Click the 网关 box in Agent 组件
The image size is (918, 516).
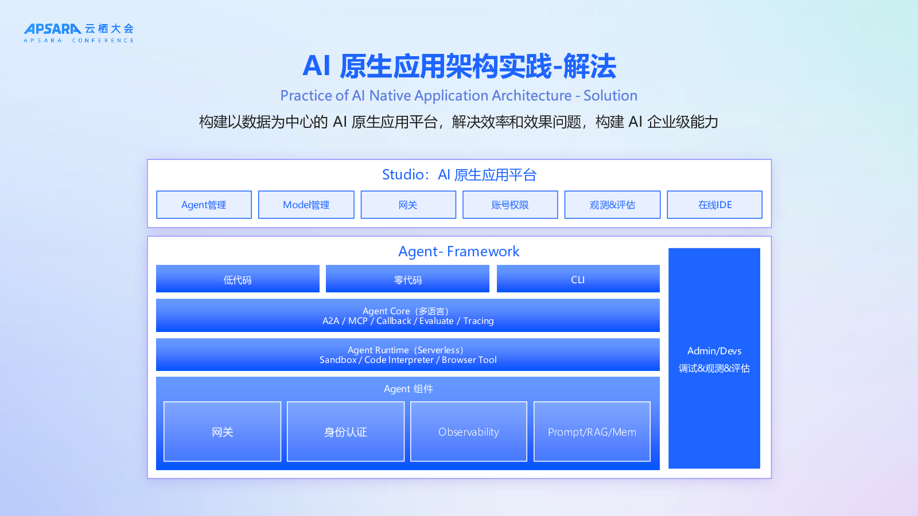click(222, 432)
